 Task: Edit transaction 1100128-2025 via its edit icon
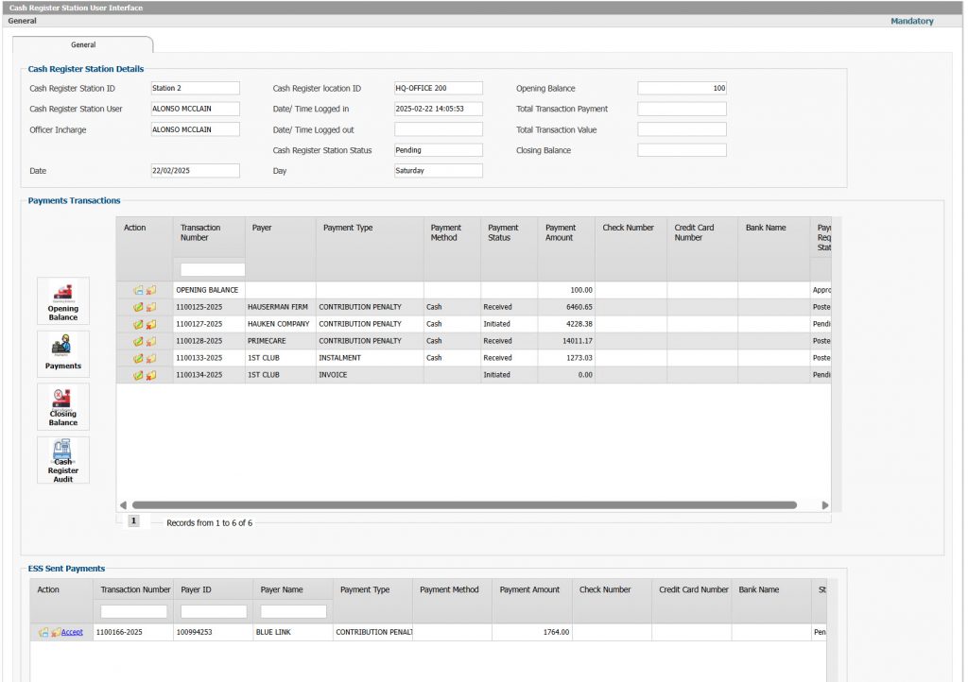point(138,341)
